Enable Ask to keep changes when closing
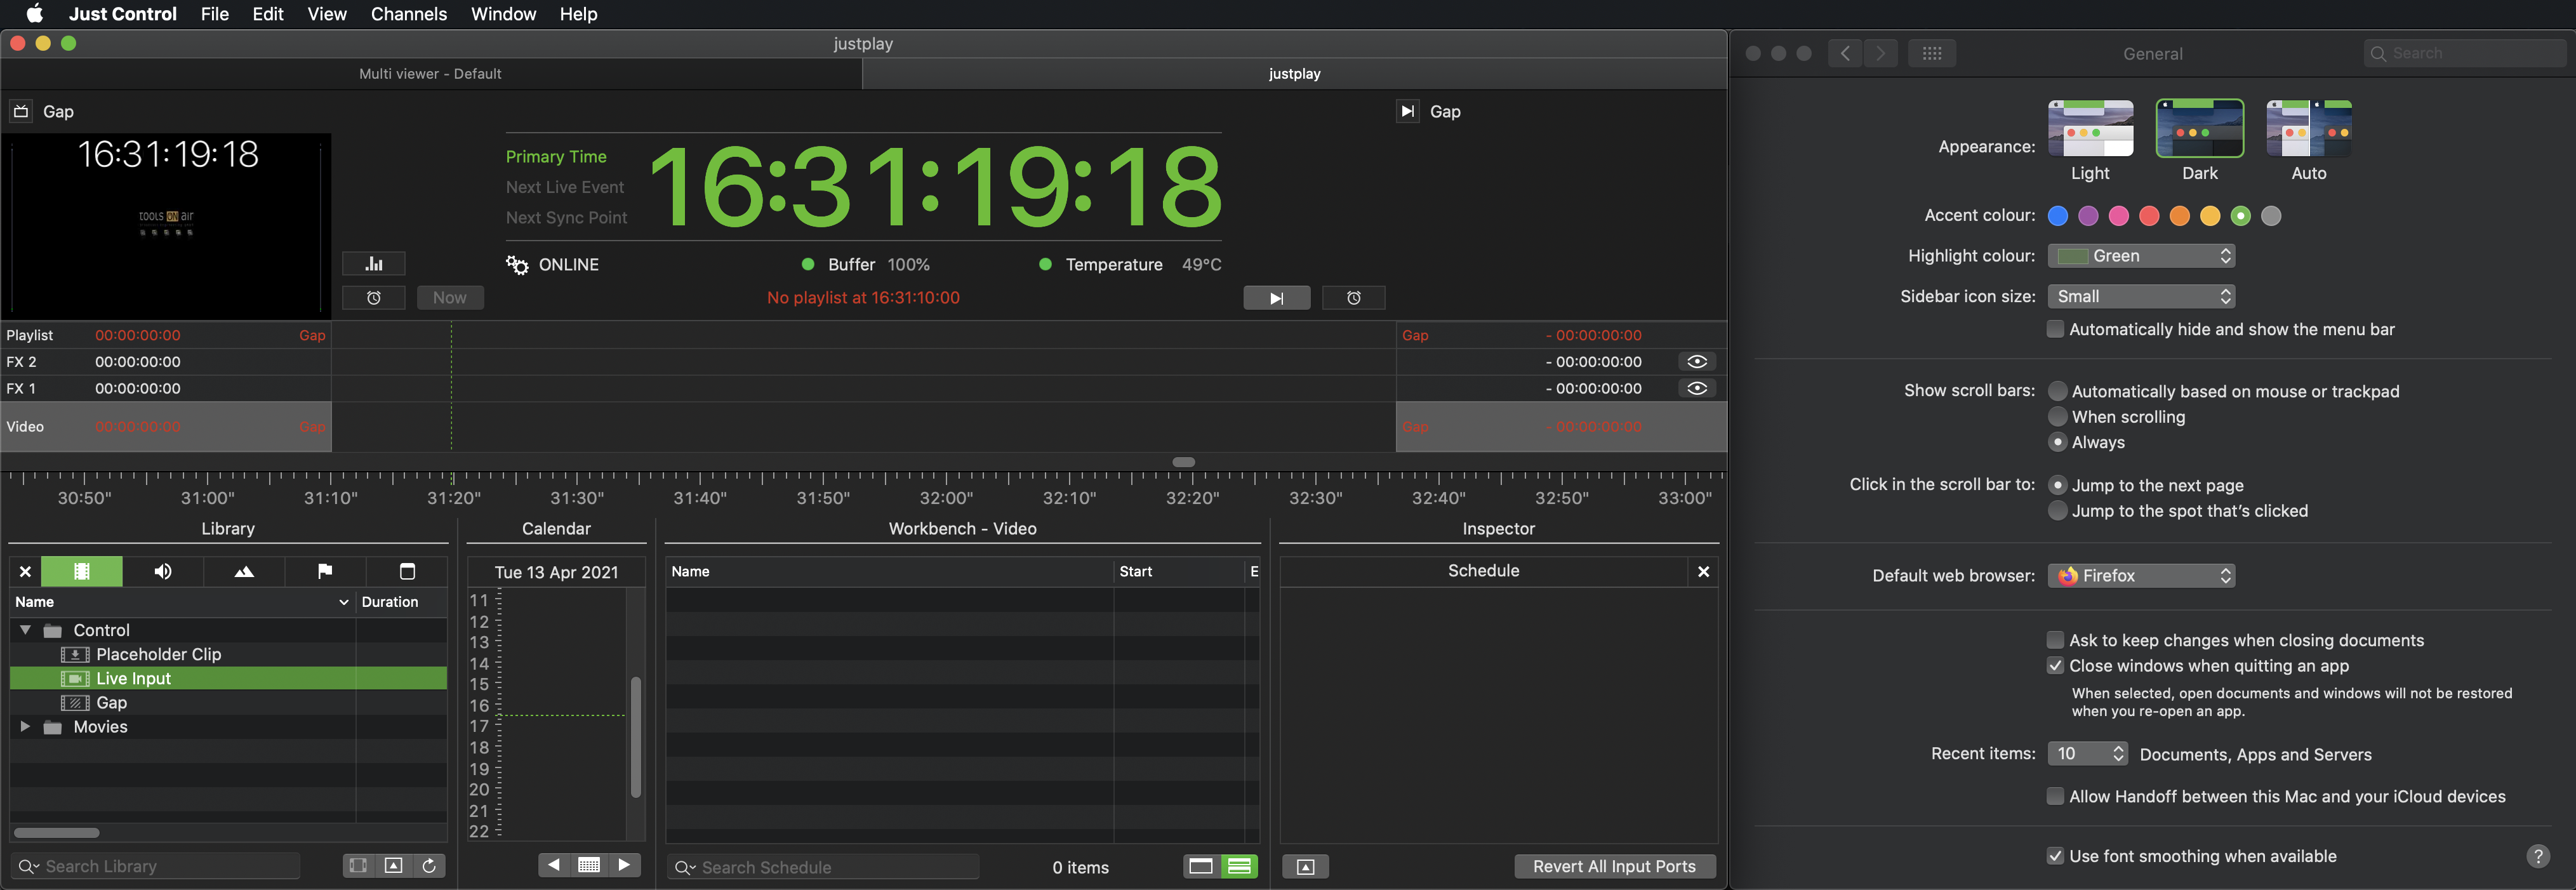Screen dimensions: 2576x890 coord(2056,640)
